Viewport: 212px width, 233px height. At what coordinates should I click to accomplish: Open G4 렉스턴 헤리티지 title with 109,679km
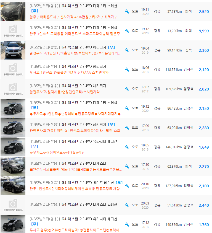pos(68,86)
